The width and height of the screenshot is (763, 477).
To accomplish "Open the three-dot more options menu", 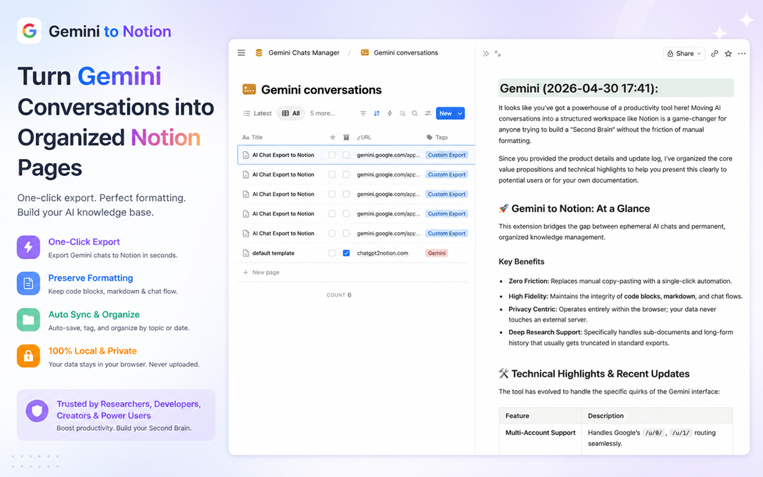I will (742, 54).
